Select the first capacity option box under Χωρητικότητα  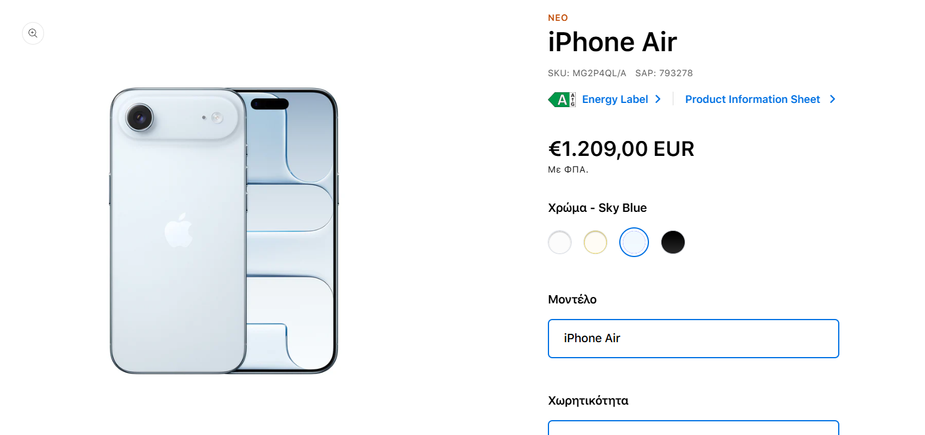694,428
